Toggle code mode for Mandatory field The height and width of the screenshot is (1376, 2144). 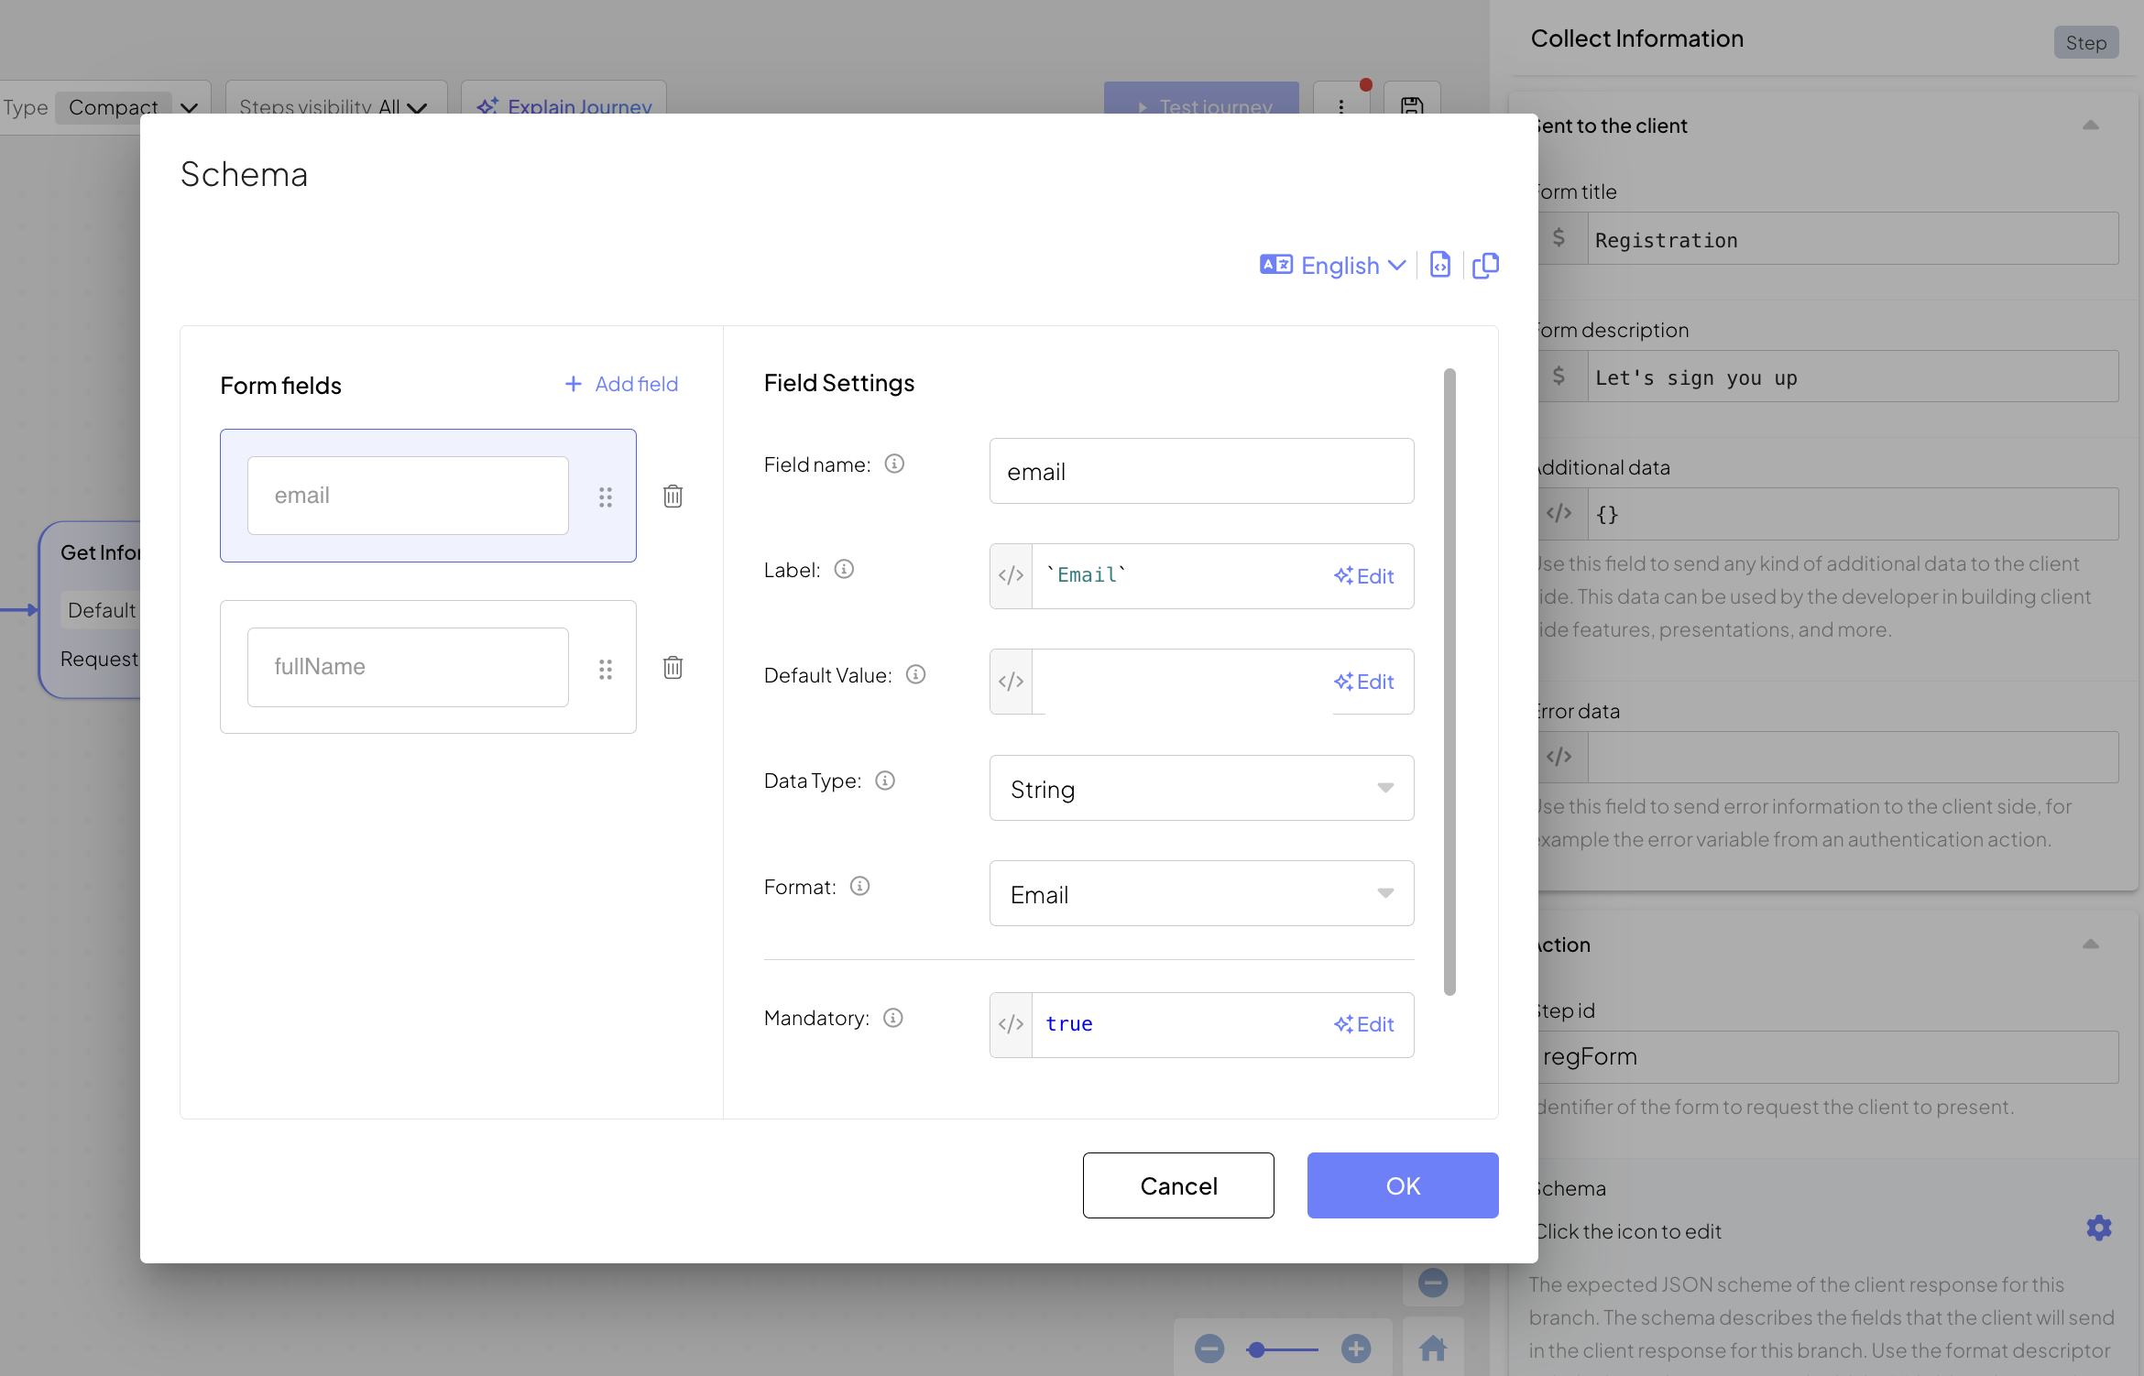1011,1024
